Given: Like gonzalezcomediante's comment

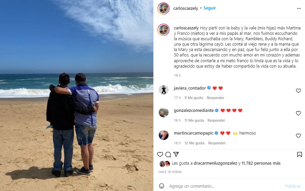Looking at the screenshot, I should (298, 113).
